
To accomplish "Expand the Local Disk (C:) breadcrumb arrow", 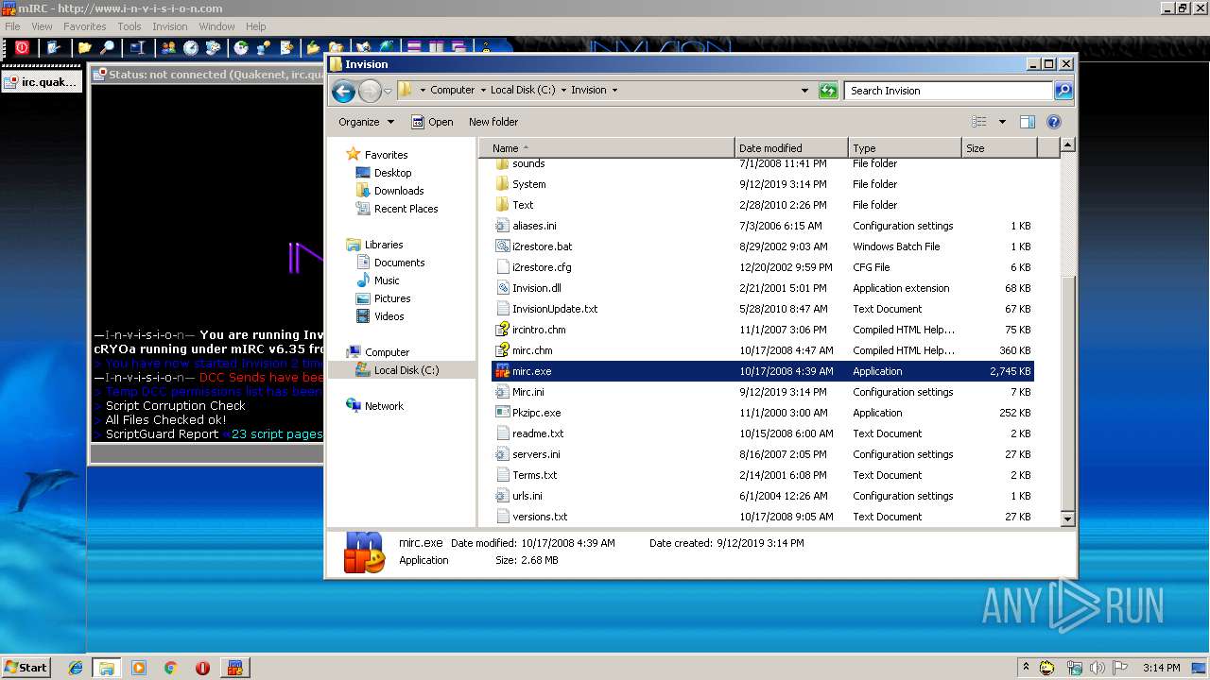I will [x=563, y=91].
